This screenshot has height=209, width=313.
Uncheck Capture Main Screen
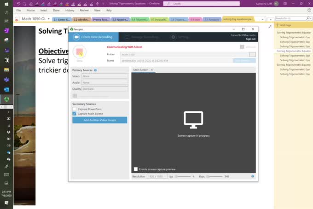(x=75, y=114)
